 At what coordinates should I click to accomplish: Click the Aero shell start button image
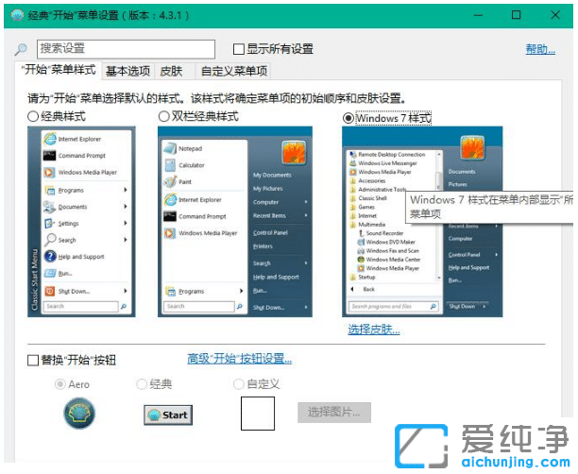(x=79, y=414)
